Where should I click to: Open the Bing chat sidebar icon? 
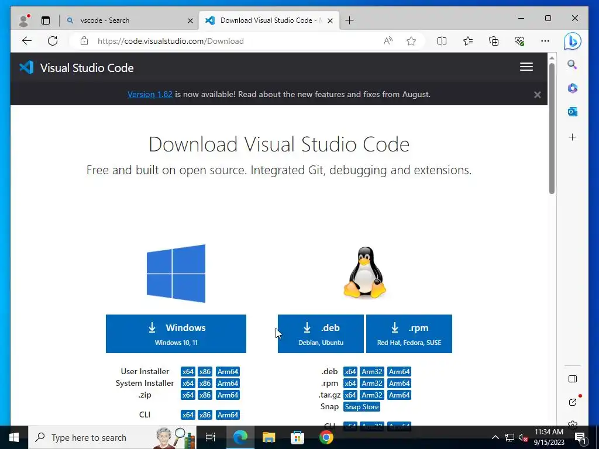pyautogui.click(x=572, y=41)
